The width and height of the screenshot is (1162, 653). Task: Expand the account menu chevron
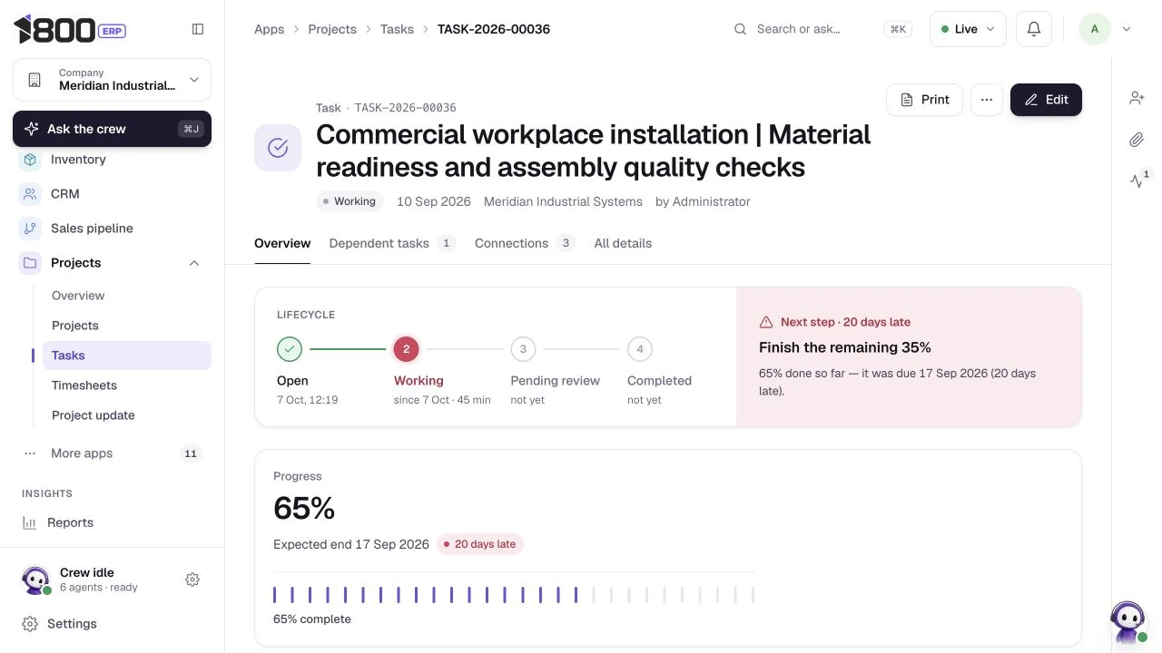point(1127,29)
